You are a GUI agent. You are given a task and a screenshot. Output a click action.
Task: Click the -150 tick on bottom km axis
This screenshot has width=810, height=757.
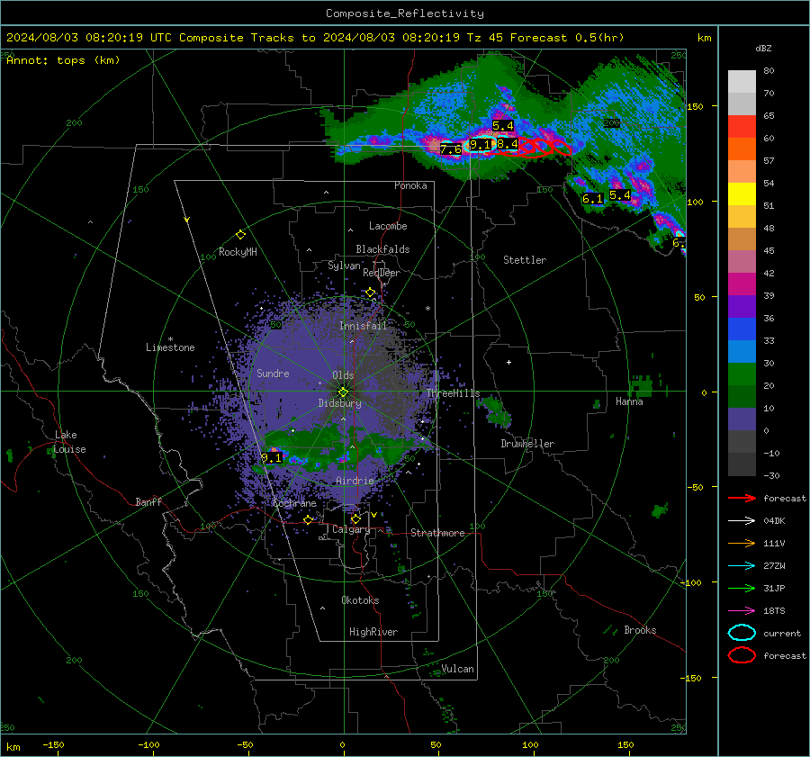54,744
